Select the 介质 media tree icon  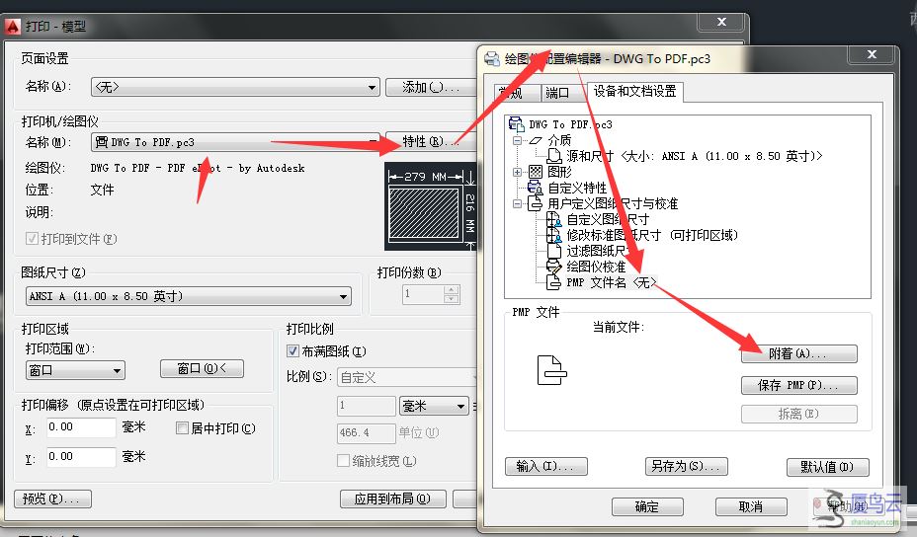(537, 140)
